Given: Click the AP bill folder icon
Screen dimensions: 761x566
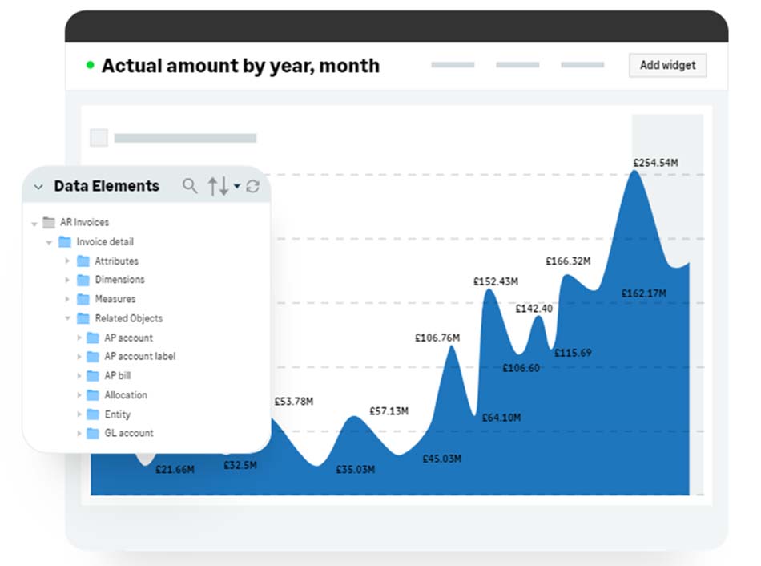Looking at the screenshot, I should click(x=93, y=375).
